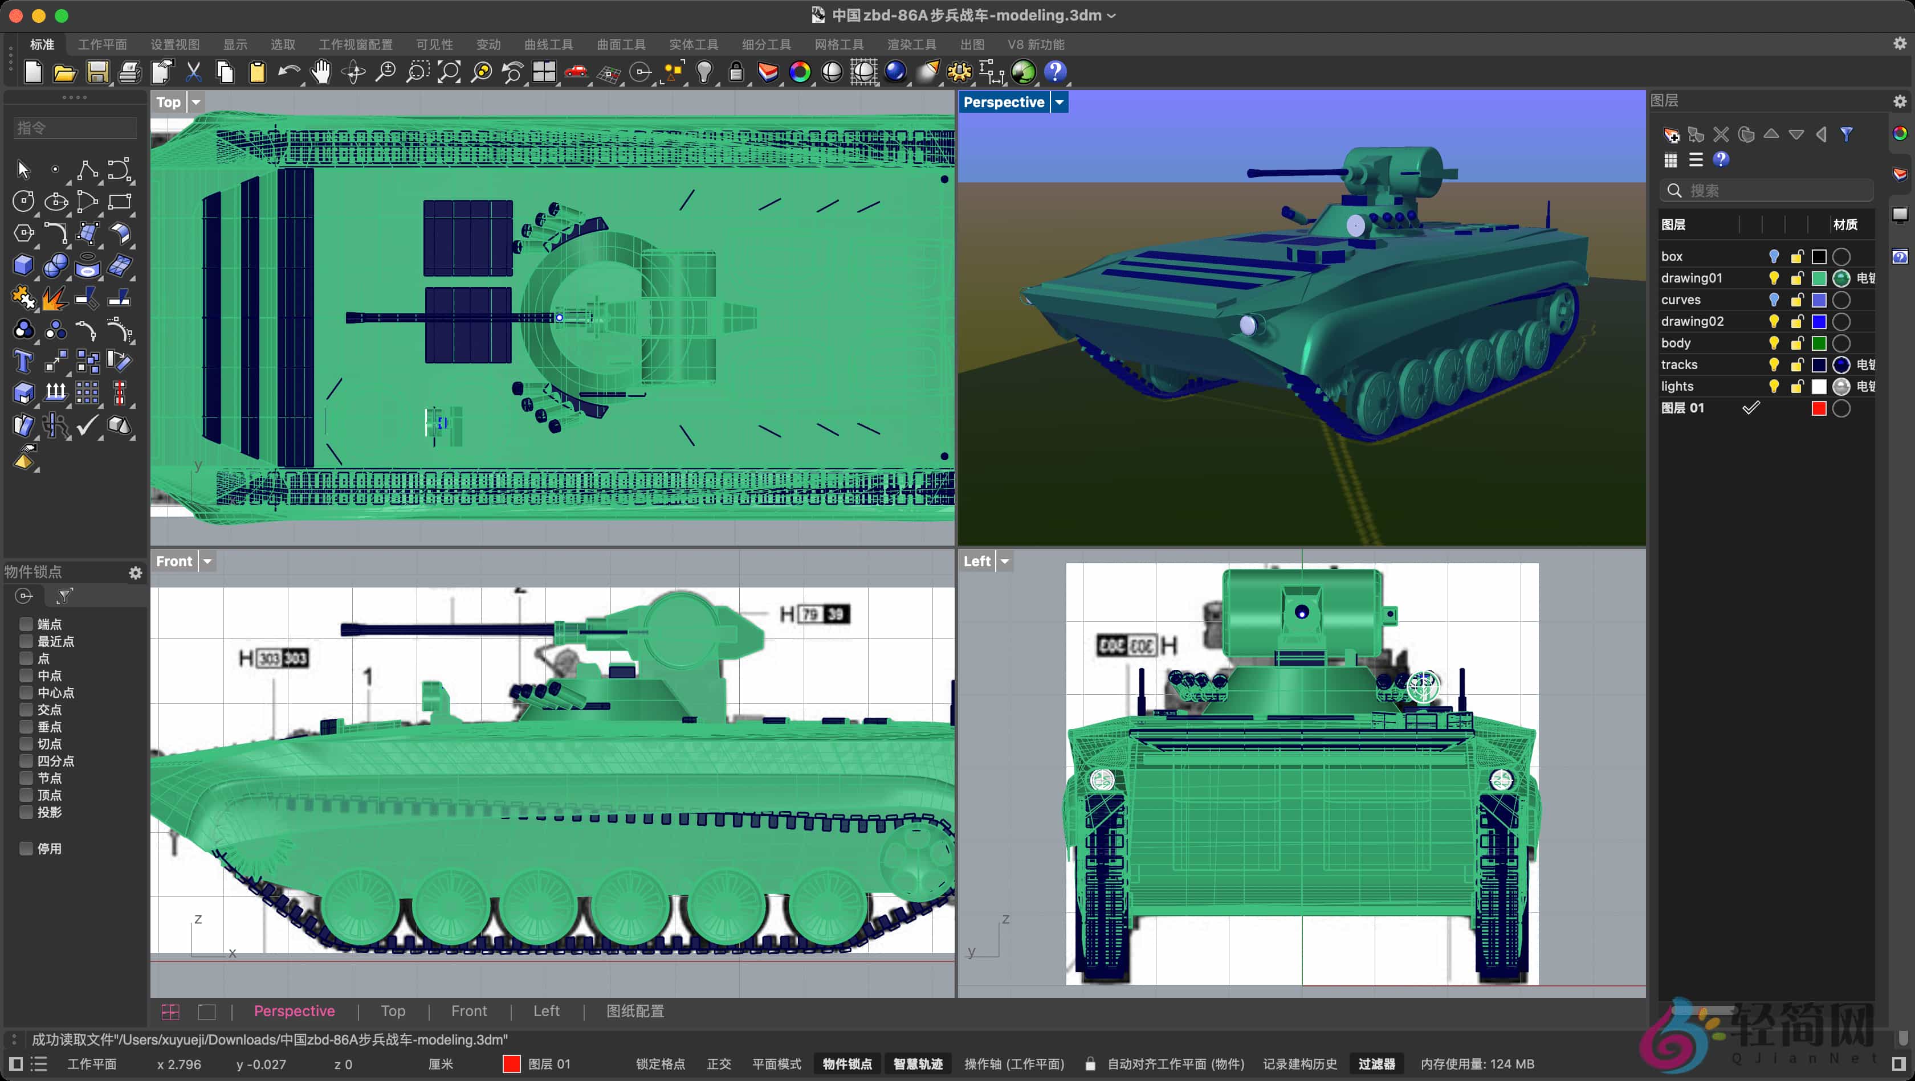Open the Perspective viewport dropdown

click(x=1058, y=102)
